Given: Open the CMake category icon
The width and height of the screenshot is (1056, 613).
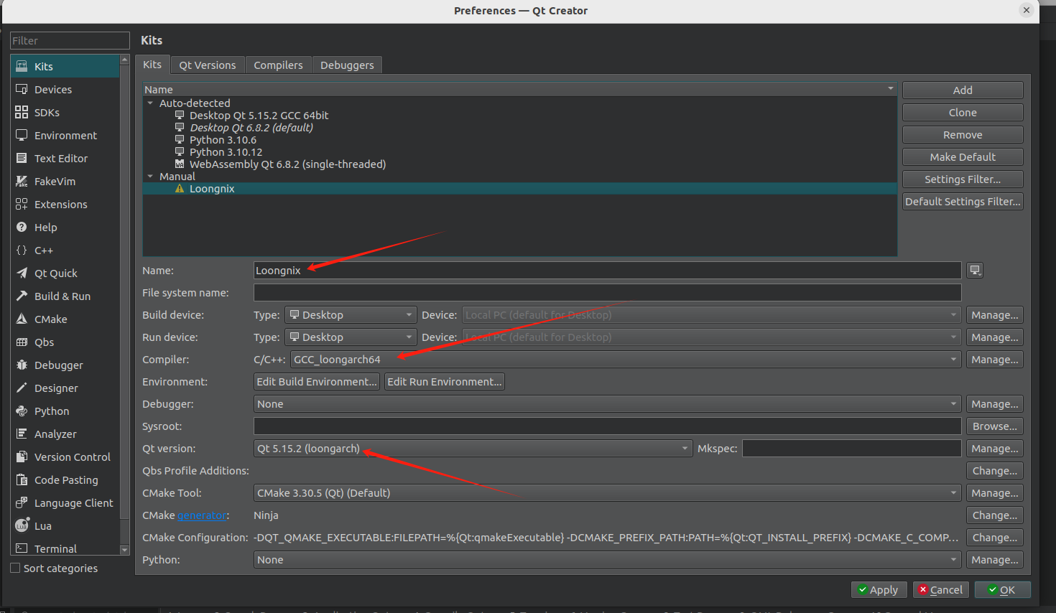Looking at the screenshot, I should tap(22, 319).
